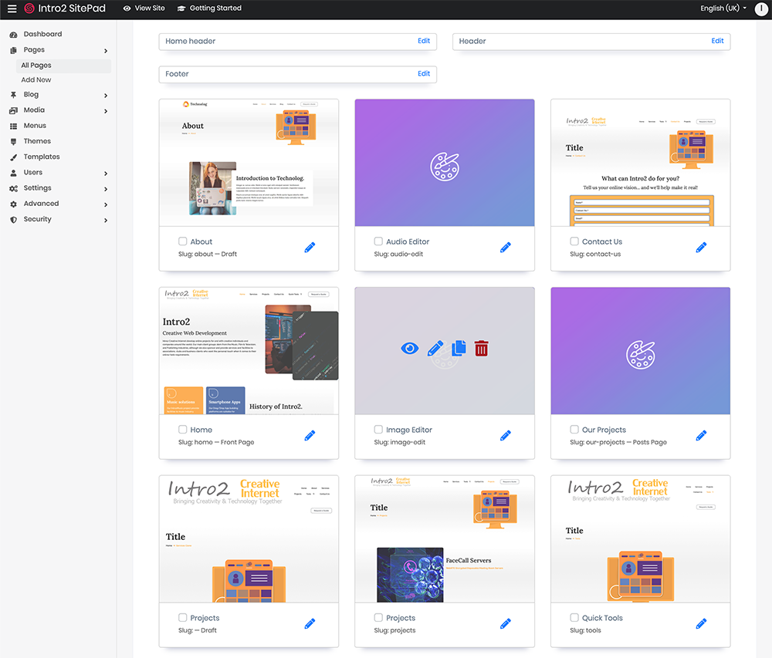This screenshot has width=772, height=658.
Task: Click pencil edit icon for About page
Action: [310, 248]
